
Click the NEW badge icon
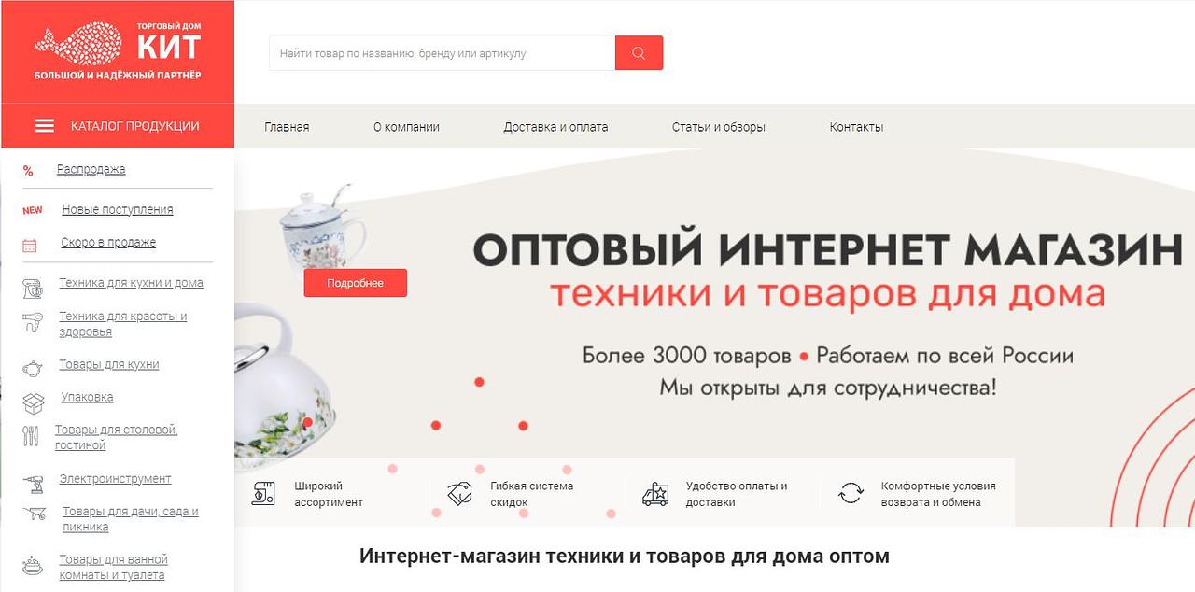[33, 210]
